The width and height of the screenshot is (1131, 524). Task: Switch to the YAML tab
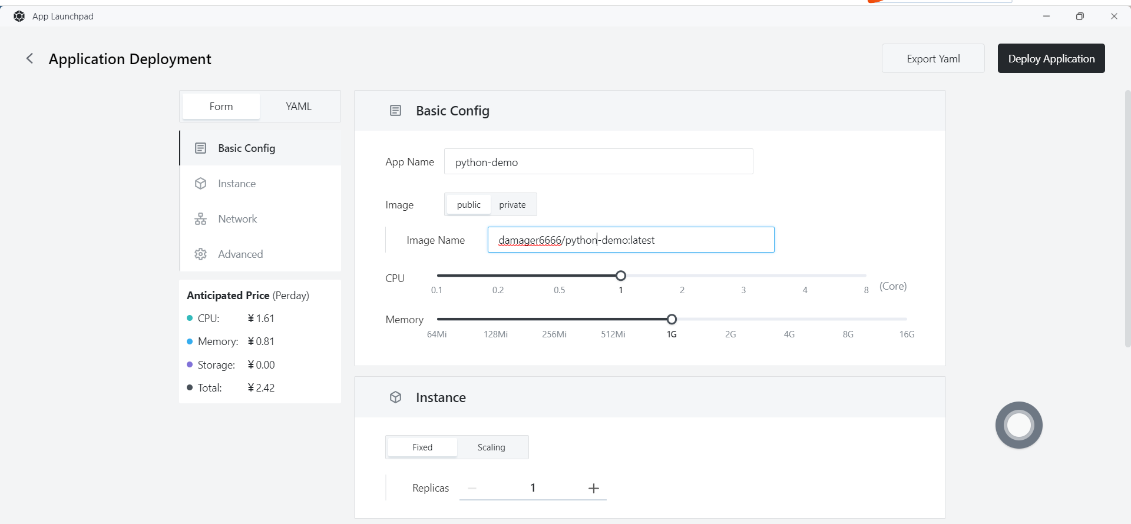pyautogui.click(x=299, y=107)
